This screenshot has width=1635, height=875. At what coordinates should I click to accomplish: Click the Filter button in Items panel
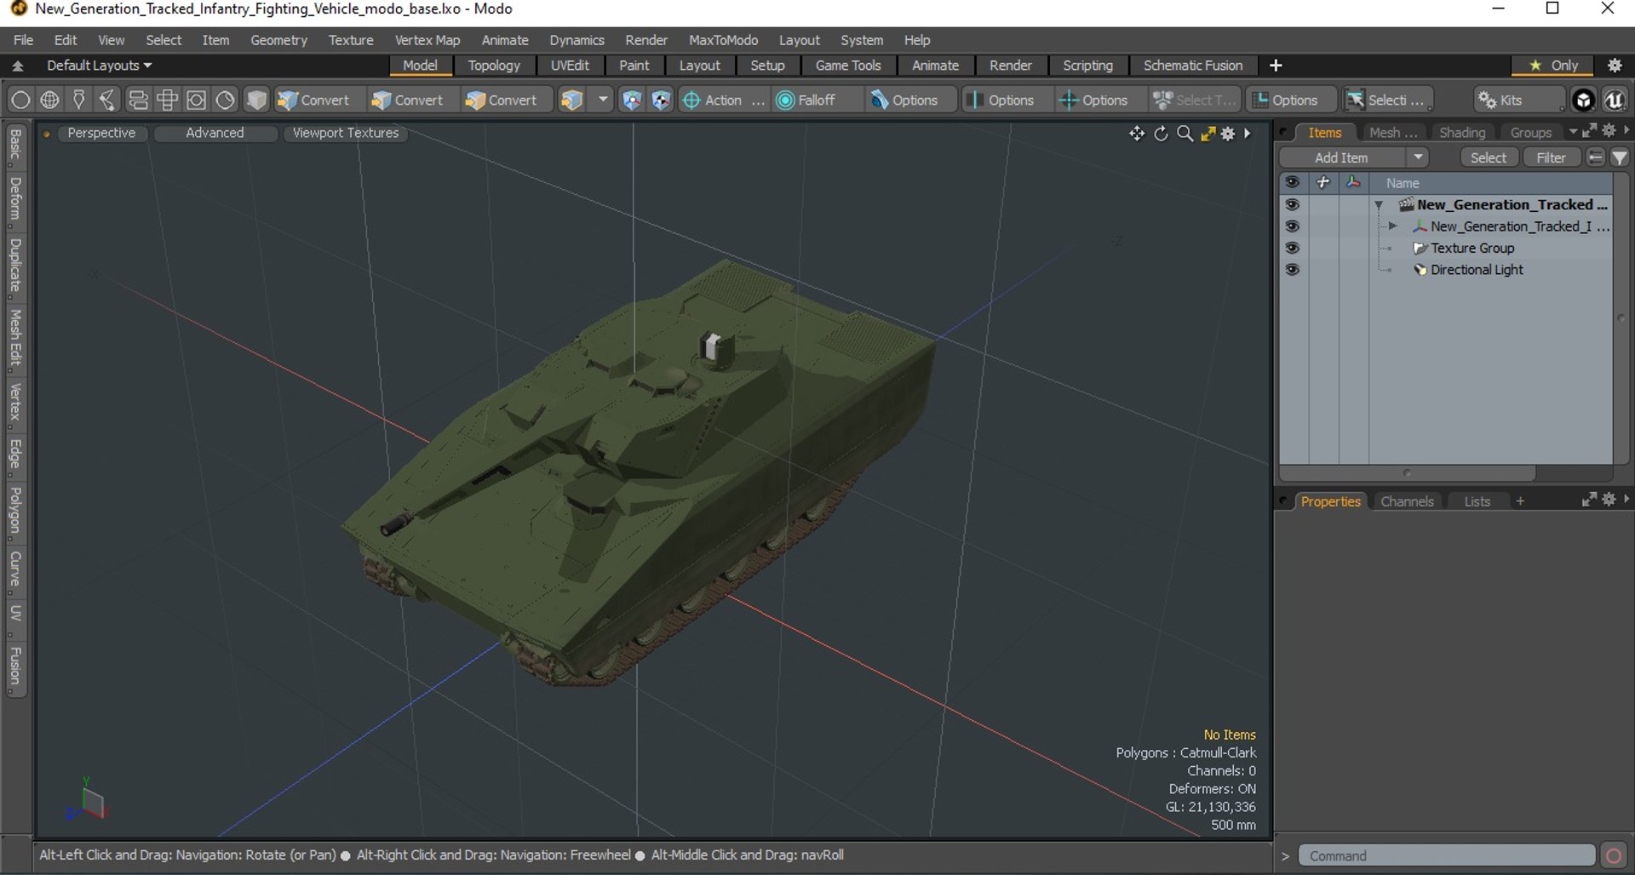pos(1551,157)
